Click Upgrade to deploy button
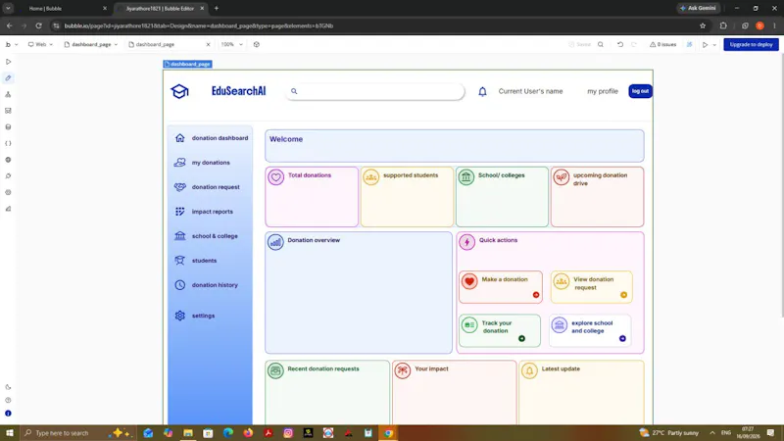Viewport: 784px width, 441px height. point(751,44)
